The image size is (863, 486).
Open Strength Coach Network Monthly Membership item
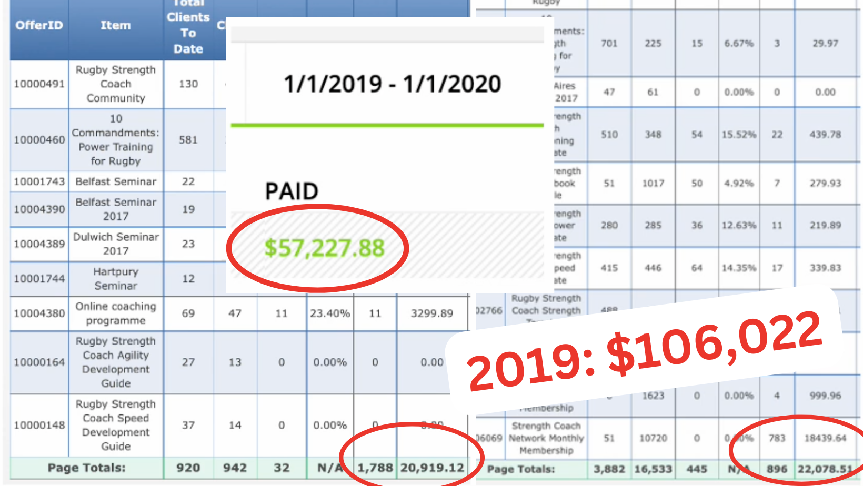(x=546, y=438)
